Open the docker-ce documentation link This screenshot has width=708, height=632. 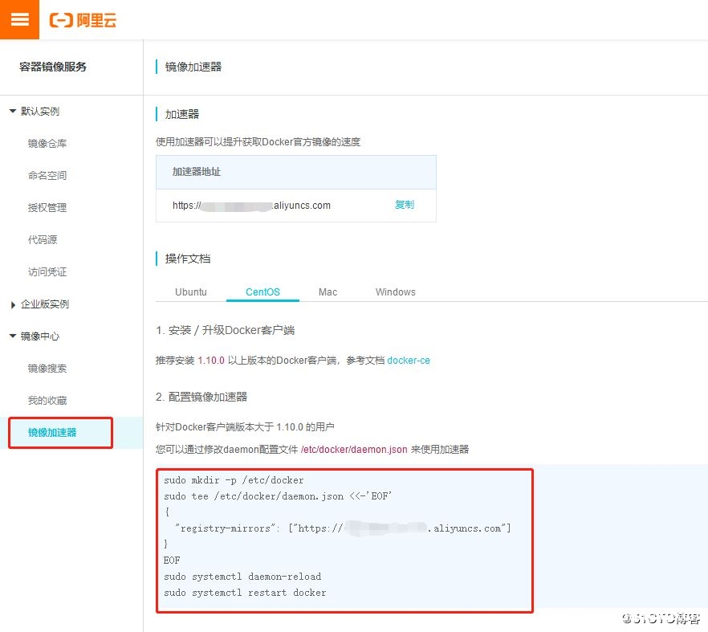[x=409, y=360]
